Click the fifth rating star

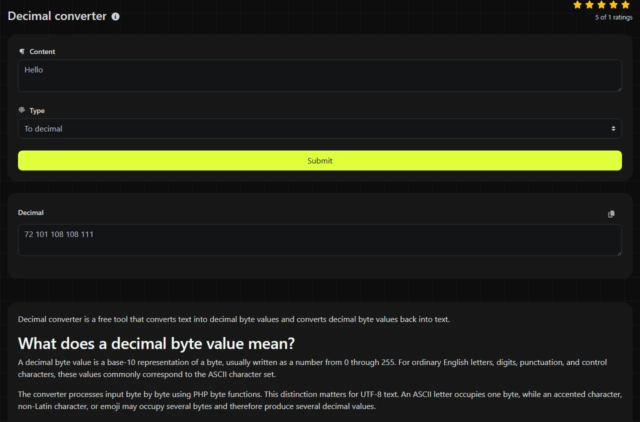point(625,5)
